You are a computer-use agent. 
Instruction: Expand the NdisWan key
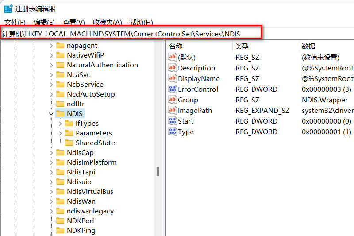(x=51, y=201)
